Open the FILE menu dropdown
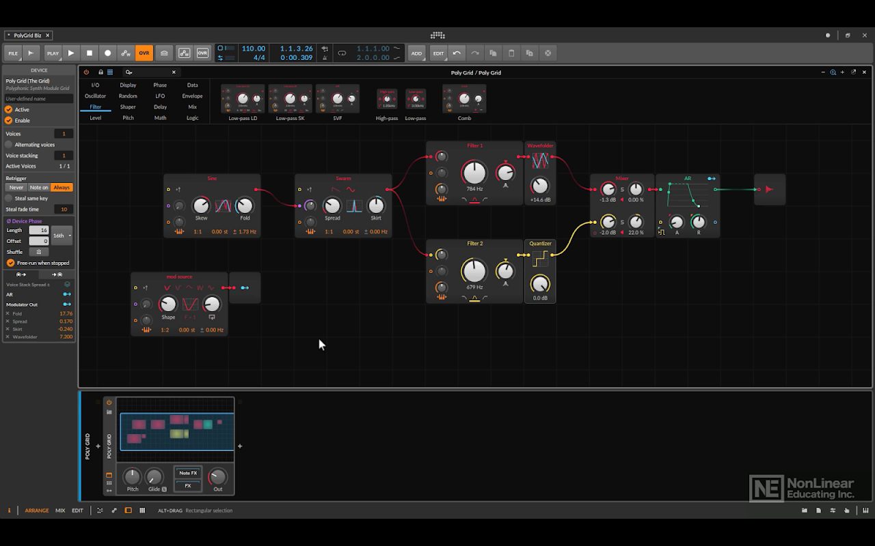 (13, 53)
